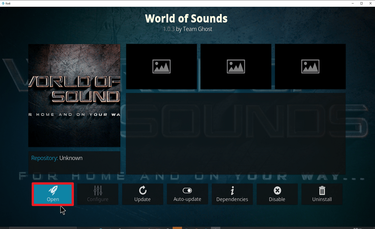Click the greyed Configure button

[98, 194]
